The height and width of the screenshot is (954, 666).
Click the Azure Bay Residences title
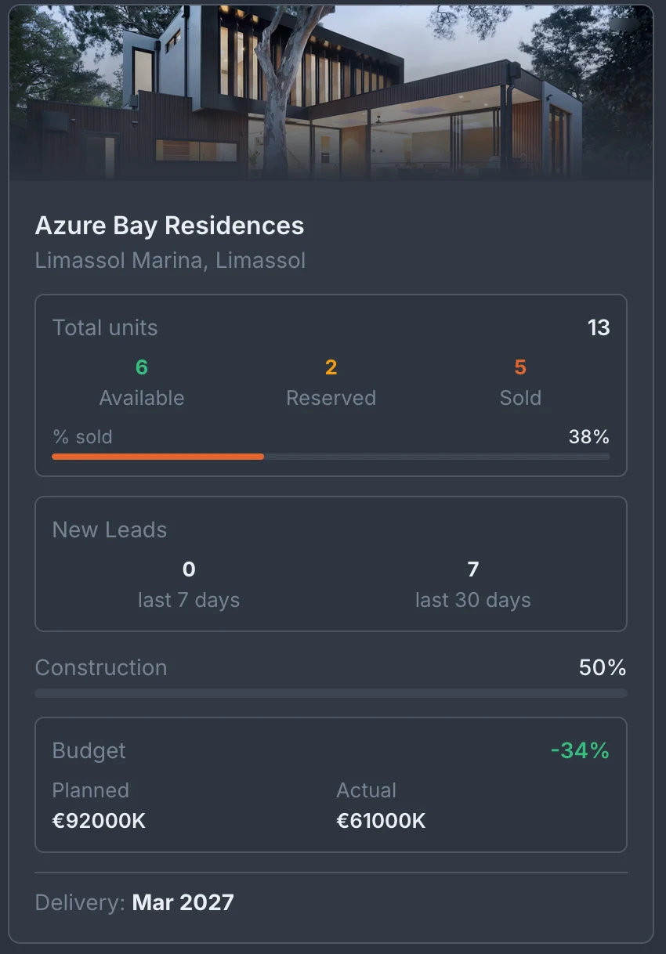(x=169, y=226)
